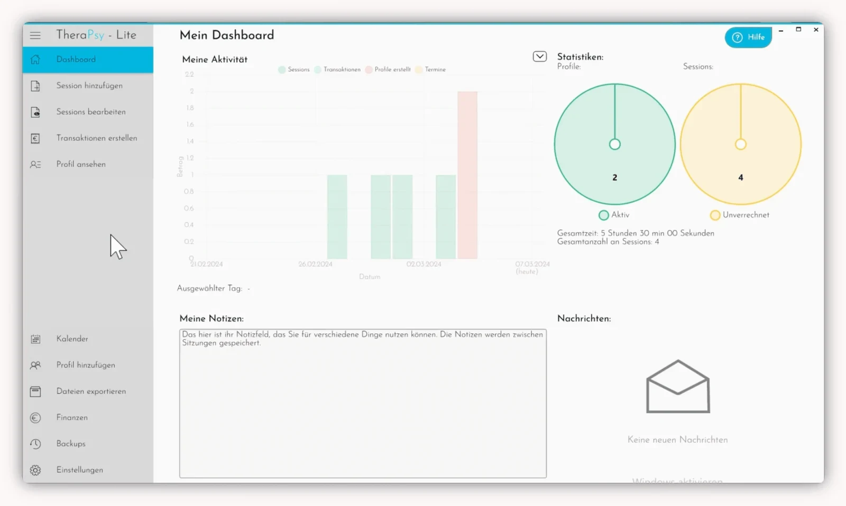Open Backups in the sidebar
Screen dimensions: 846x506
(x=88, y=444)
